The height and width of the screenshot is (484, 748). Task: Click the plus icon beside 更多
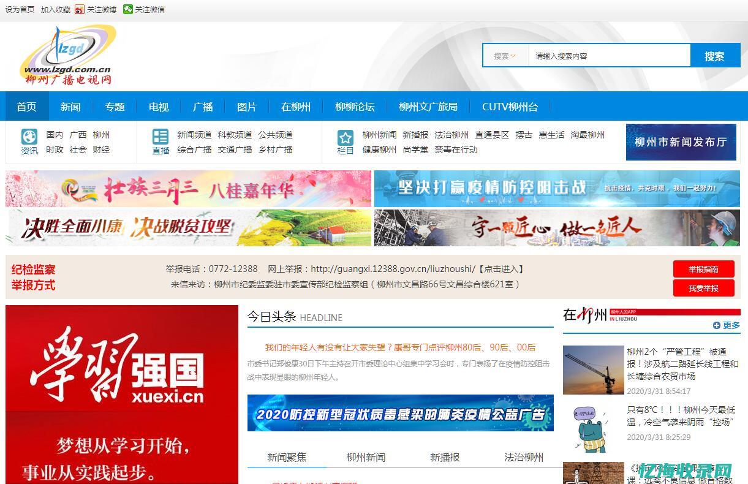tap(717, 325)
